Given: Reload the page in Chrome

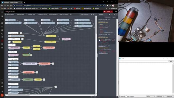Looking at the screenshot, I should [8, 5].
